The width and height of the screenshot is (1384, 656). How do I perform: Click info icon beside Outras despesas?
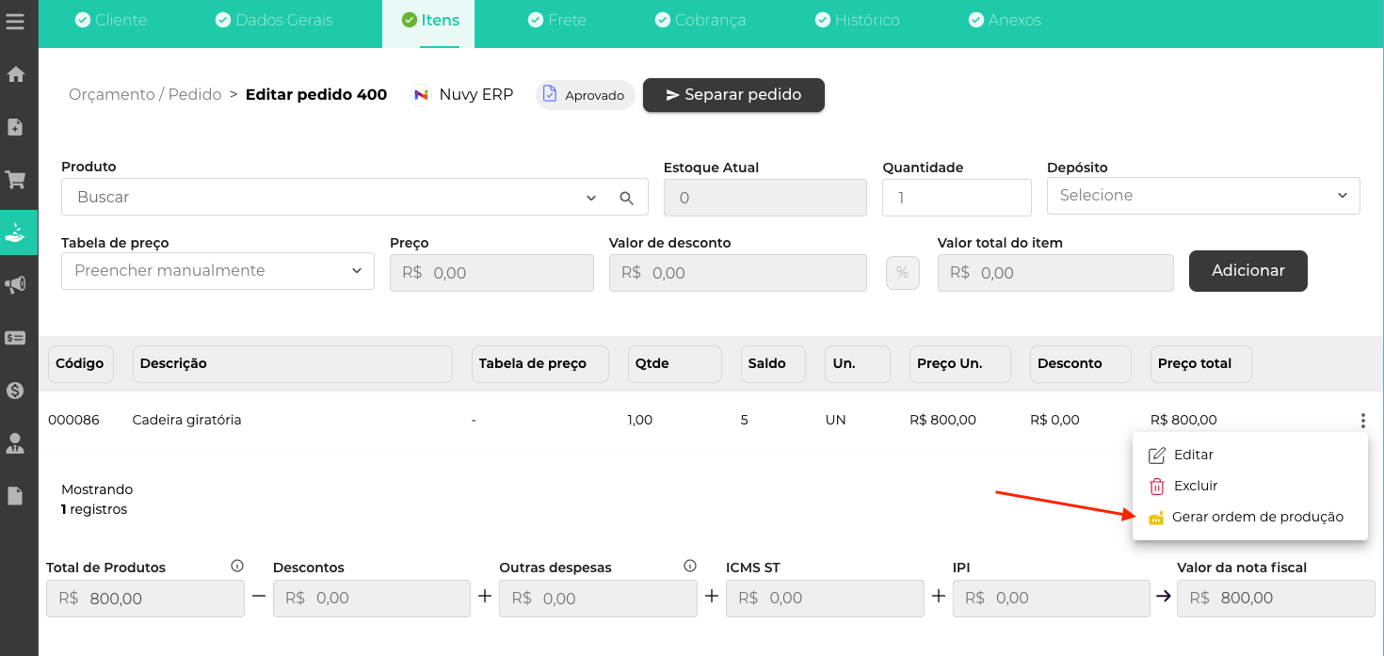tap(690, 566)
